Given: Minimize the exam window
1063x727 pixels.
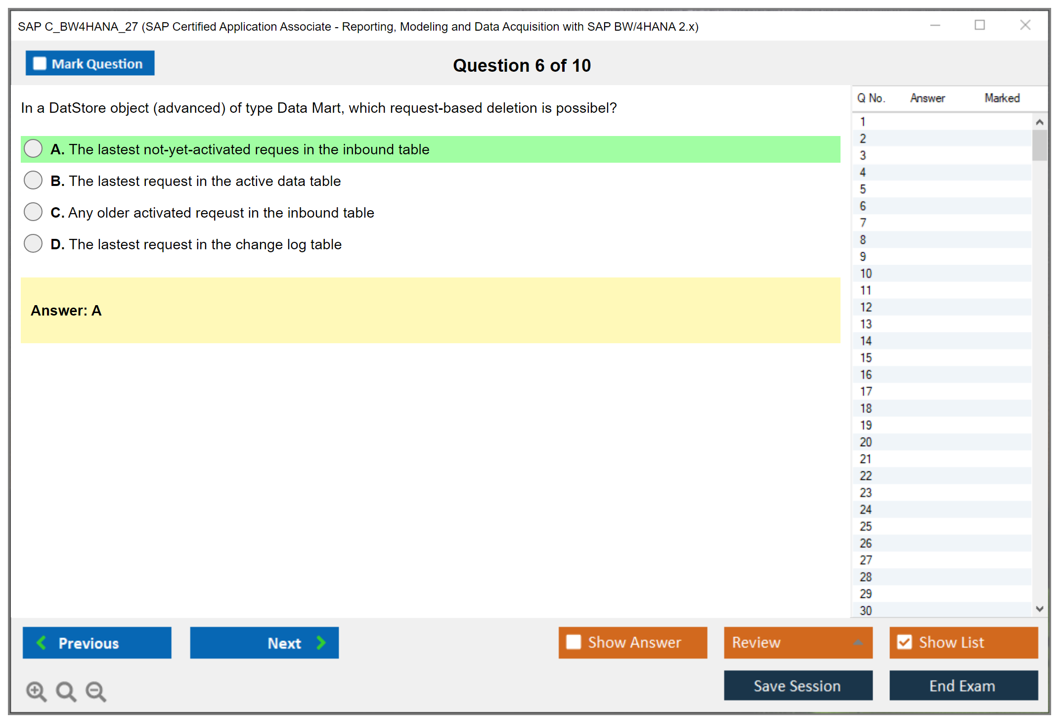Looking at the screenshot, I should [x=935, y=25].
